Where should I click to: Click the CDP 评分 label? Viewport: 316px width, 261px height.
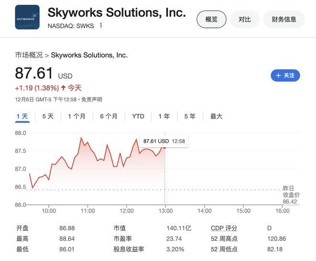click(x=224, y=228)
